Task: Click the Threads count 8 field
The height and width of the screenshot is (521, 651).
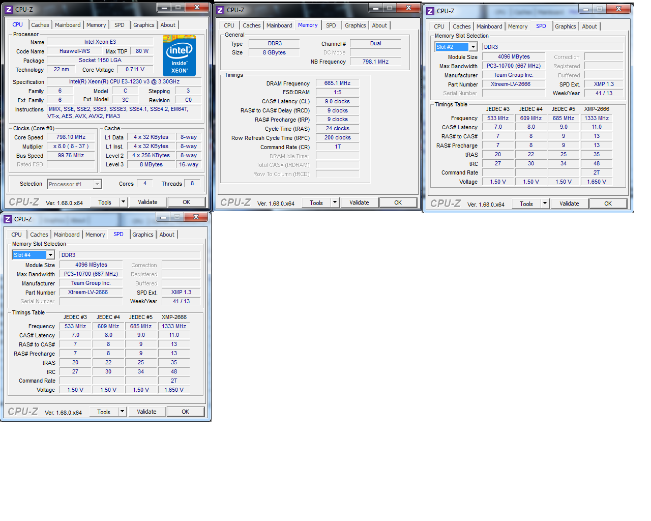Action: pos(192,184)
